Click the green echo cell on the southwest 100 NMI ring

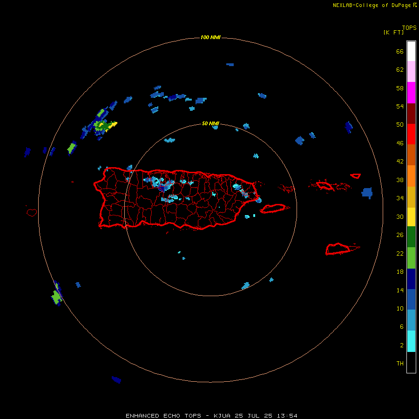[56, 297]
